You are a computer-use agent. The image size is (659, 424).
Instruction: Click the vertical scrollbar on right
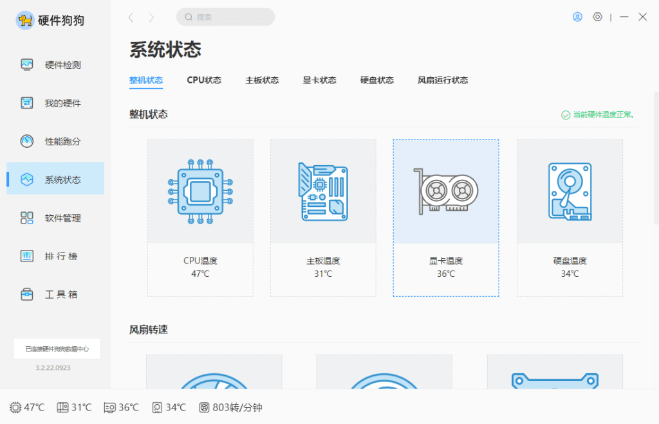pyautogui.click(x=656, y=159)
